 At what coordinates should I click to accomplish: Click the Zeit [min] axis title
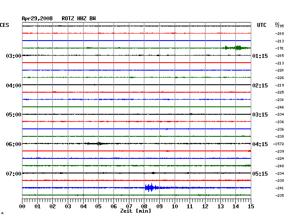136,211
